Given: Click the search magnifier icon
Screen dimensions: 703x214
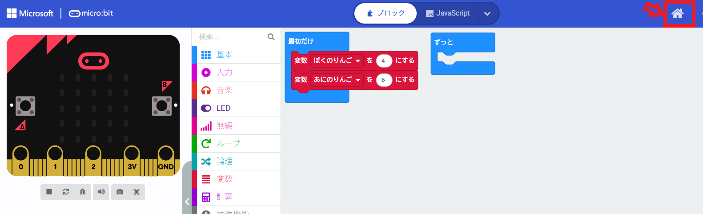Looking at the screenshot, I should coord(271,37).
